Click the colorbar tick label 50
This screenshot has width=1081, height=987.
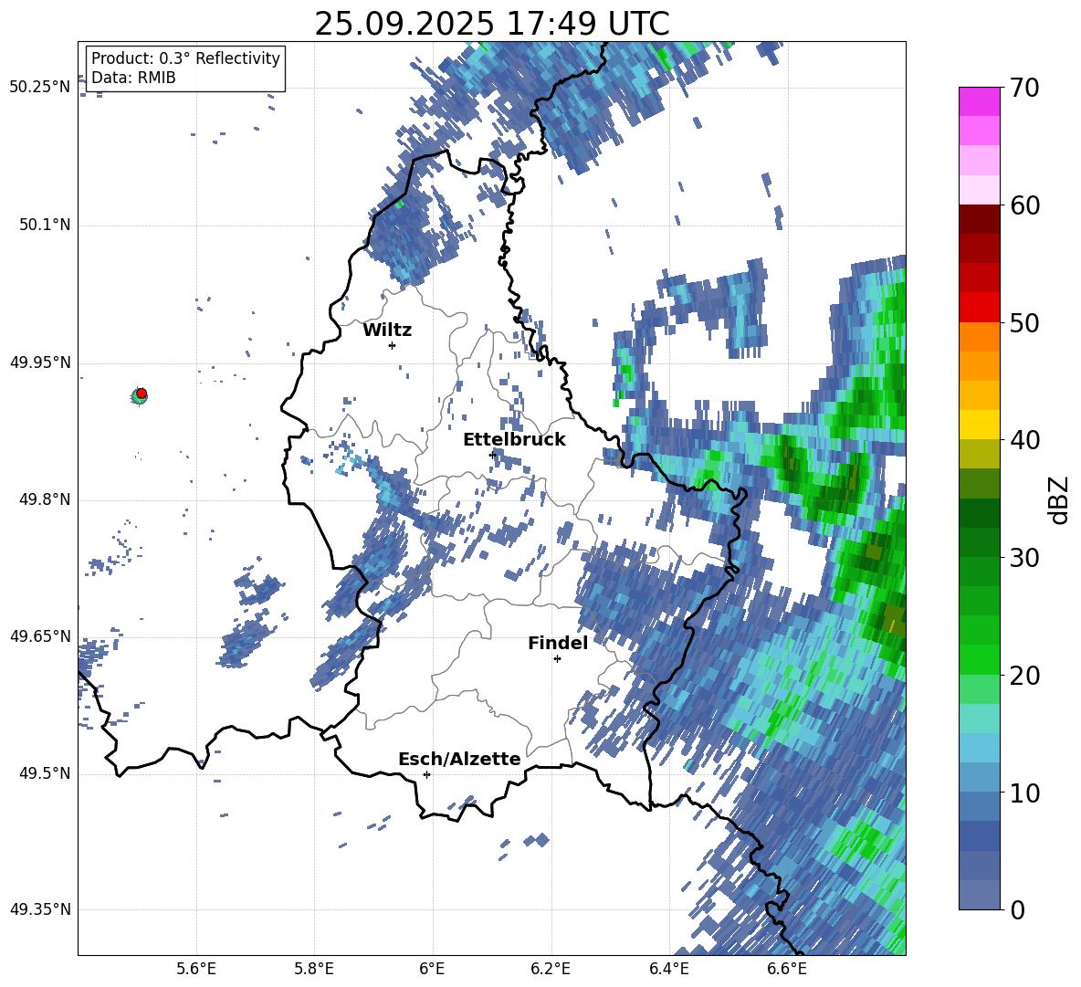tap(1024, 322)
